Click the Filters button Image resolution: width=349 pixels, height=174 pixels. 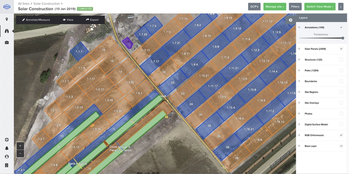click(x=295, y=7)
